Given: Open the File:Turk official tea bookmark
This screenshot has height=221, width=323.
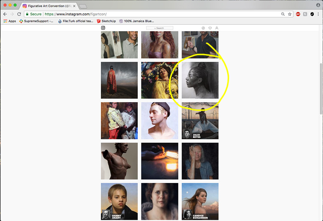Looking at the screenshot, I should click(x=76, y=21).
